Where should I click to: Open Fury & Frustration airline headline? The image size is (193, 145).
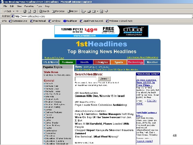[104, 125]
